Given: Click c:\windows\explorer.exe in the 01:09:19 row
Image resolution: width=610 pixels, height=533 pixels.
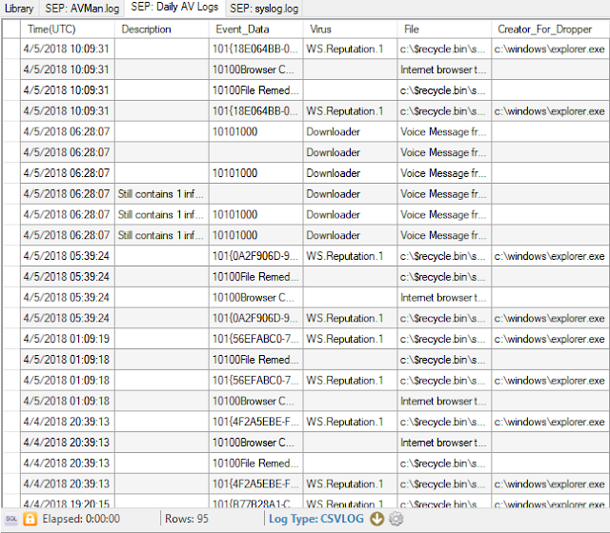Looking at the screenshot, I should coord(550,339).
